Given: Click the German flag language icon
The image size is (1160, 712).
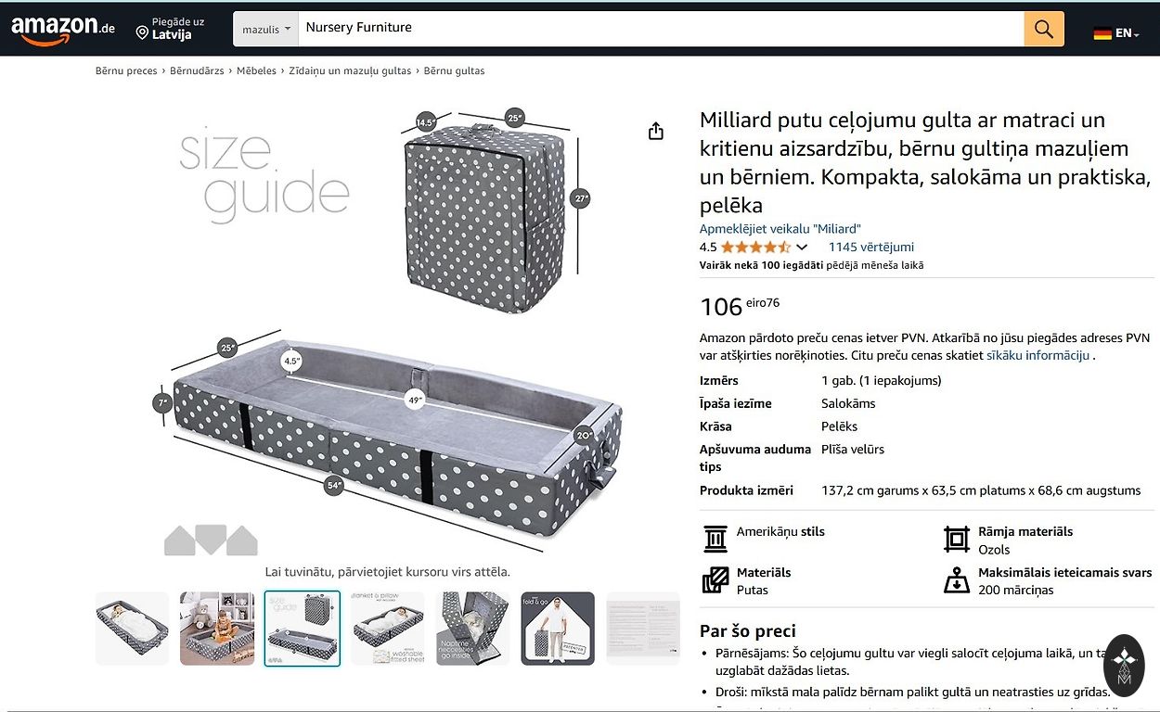Looking at the screenshot, I should tap(1102, 33).
